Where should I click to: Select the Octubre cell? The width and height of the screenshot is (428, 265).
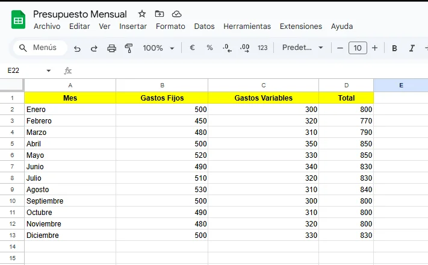(70, 212)
